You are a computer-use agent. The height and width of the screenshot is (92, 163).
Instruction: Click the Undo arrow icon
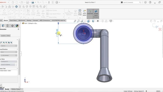tap(38, 2)
